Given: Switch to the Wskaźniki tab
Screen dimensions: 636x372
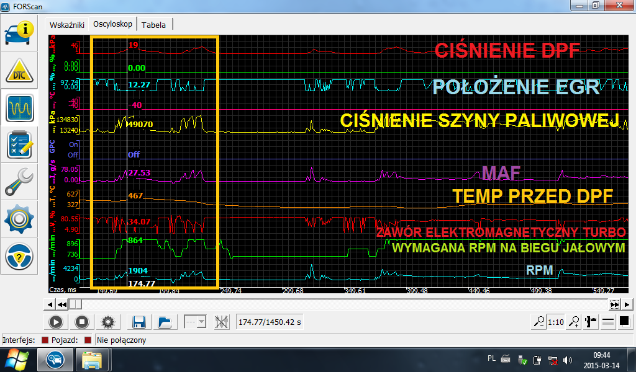Looking at the screenshot, I should pos(66,25).
